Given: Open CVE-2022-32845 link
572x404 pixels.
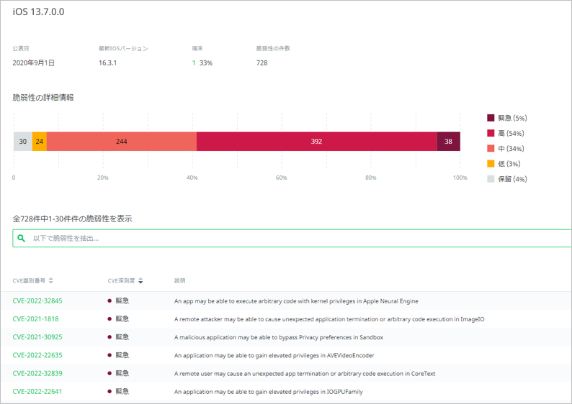Looking at the screenshot, I should (x=37, y=301).
